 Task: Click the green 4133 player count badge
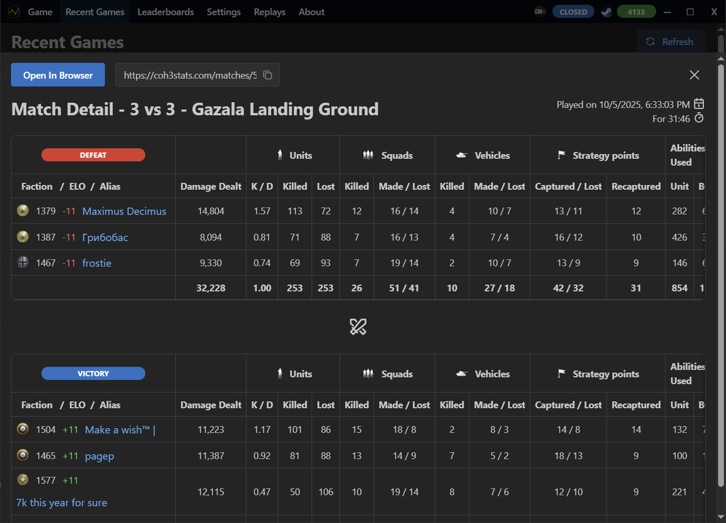[x=636, y=12]
